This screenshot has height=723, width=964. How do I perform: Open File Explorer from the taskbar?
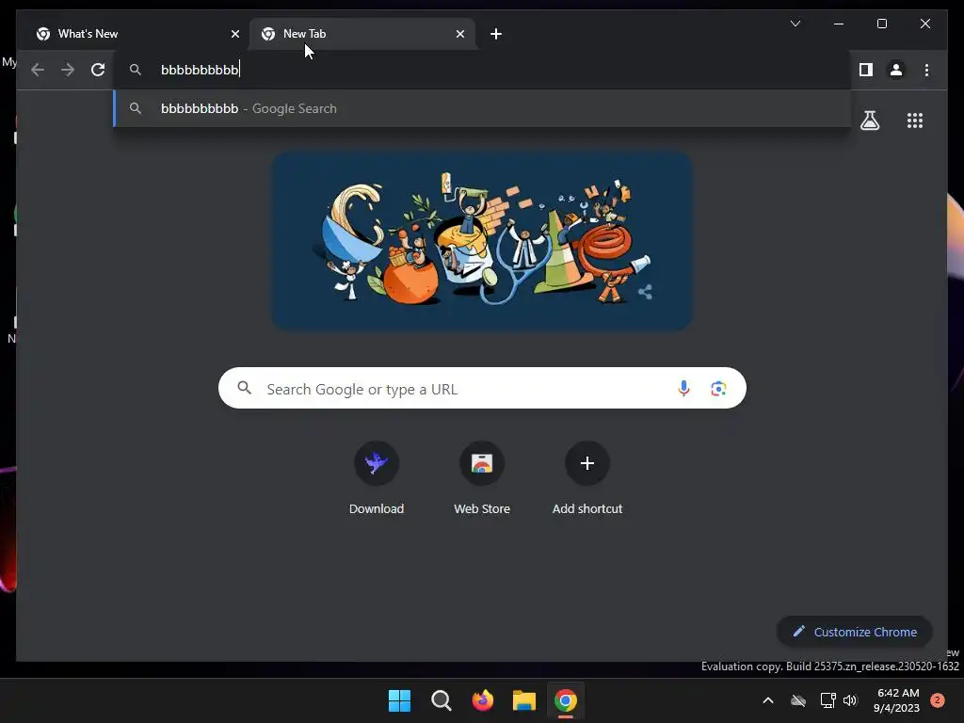pyautogui.click(x=524, y=700)
